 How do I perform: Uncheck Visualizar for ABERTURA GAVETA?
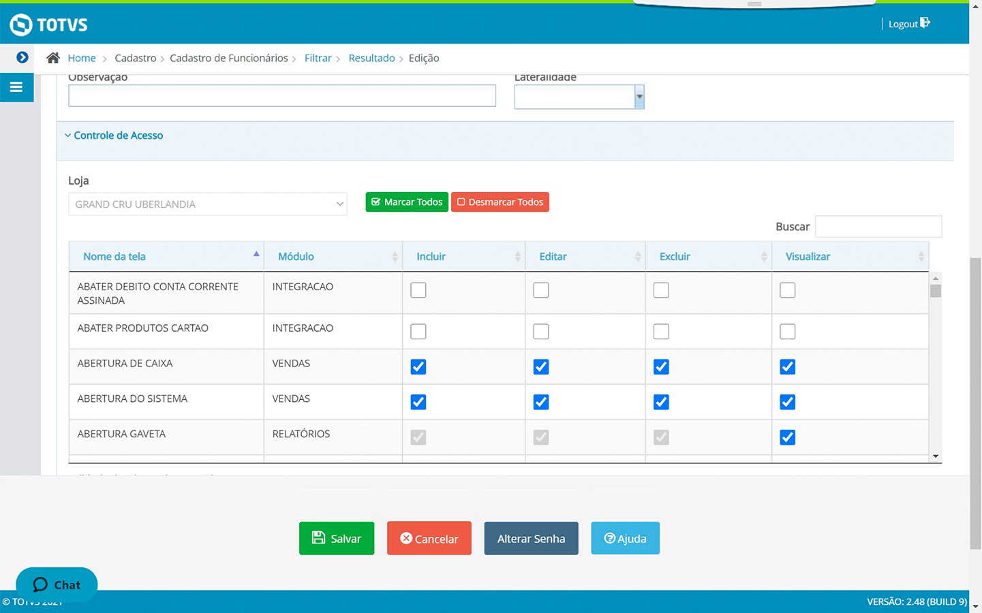[787, 437]
